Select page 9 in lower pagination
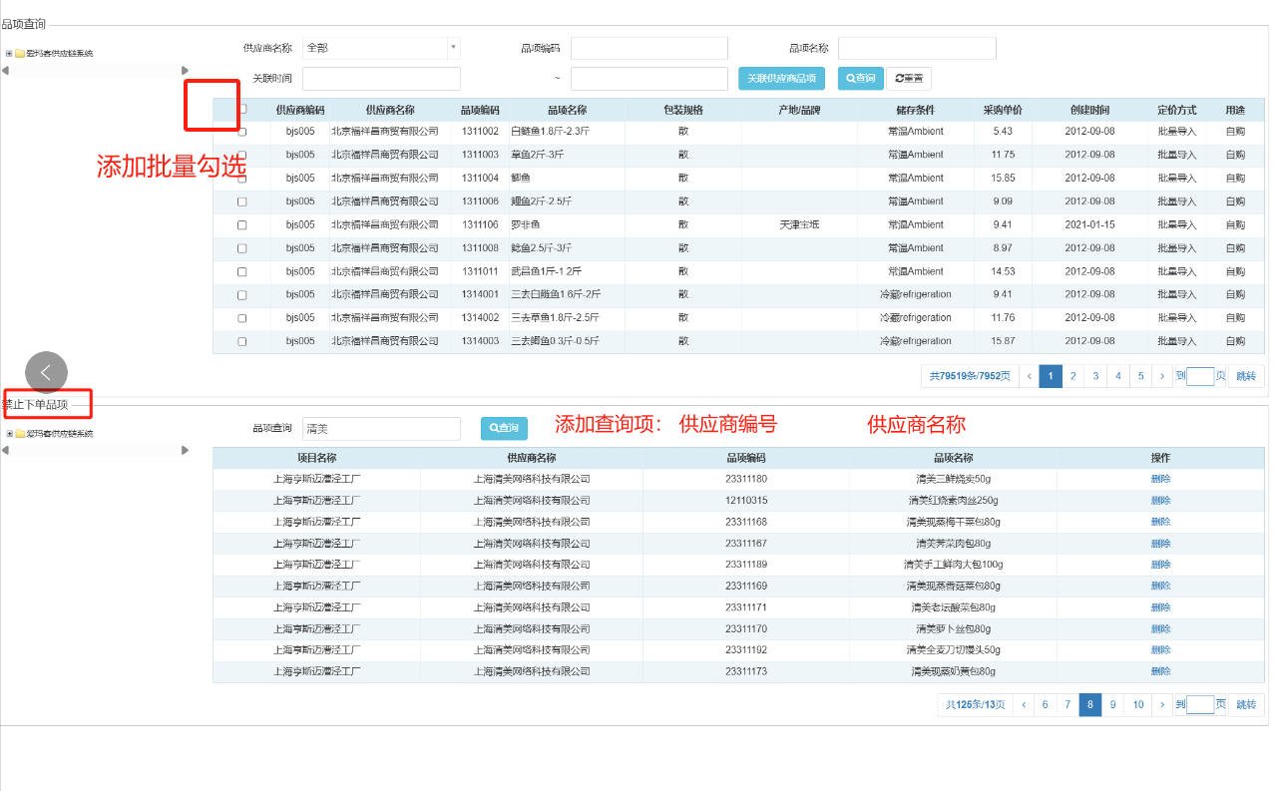Image resolution: width=1275 pixels, height=791 pixels. tap(1112, 704)
